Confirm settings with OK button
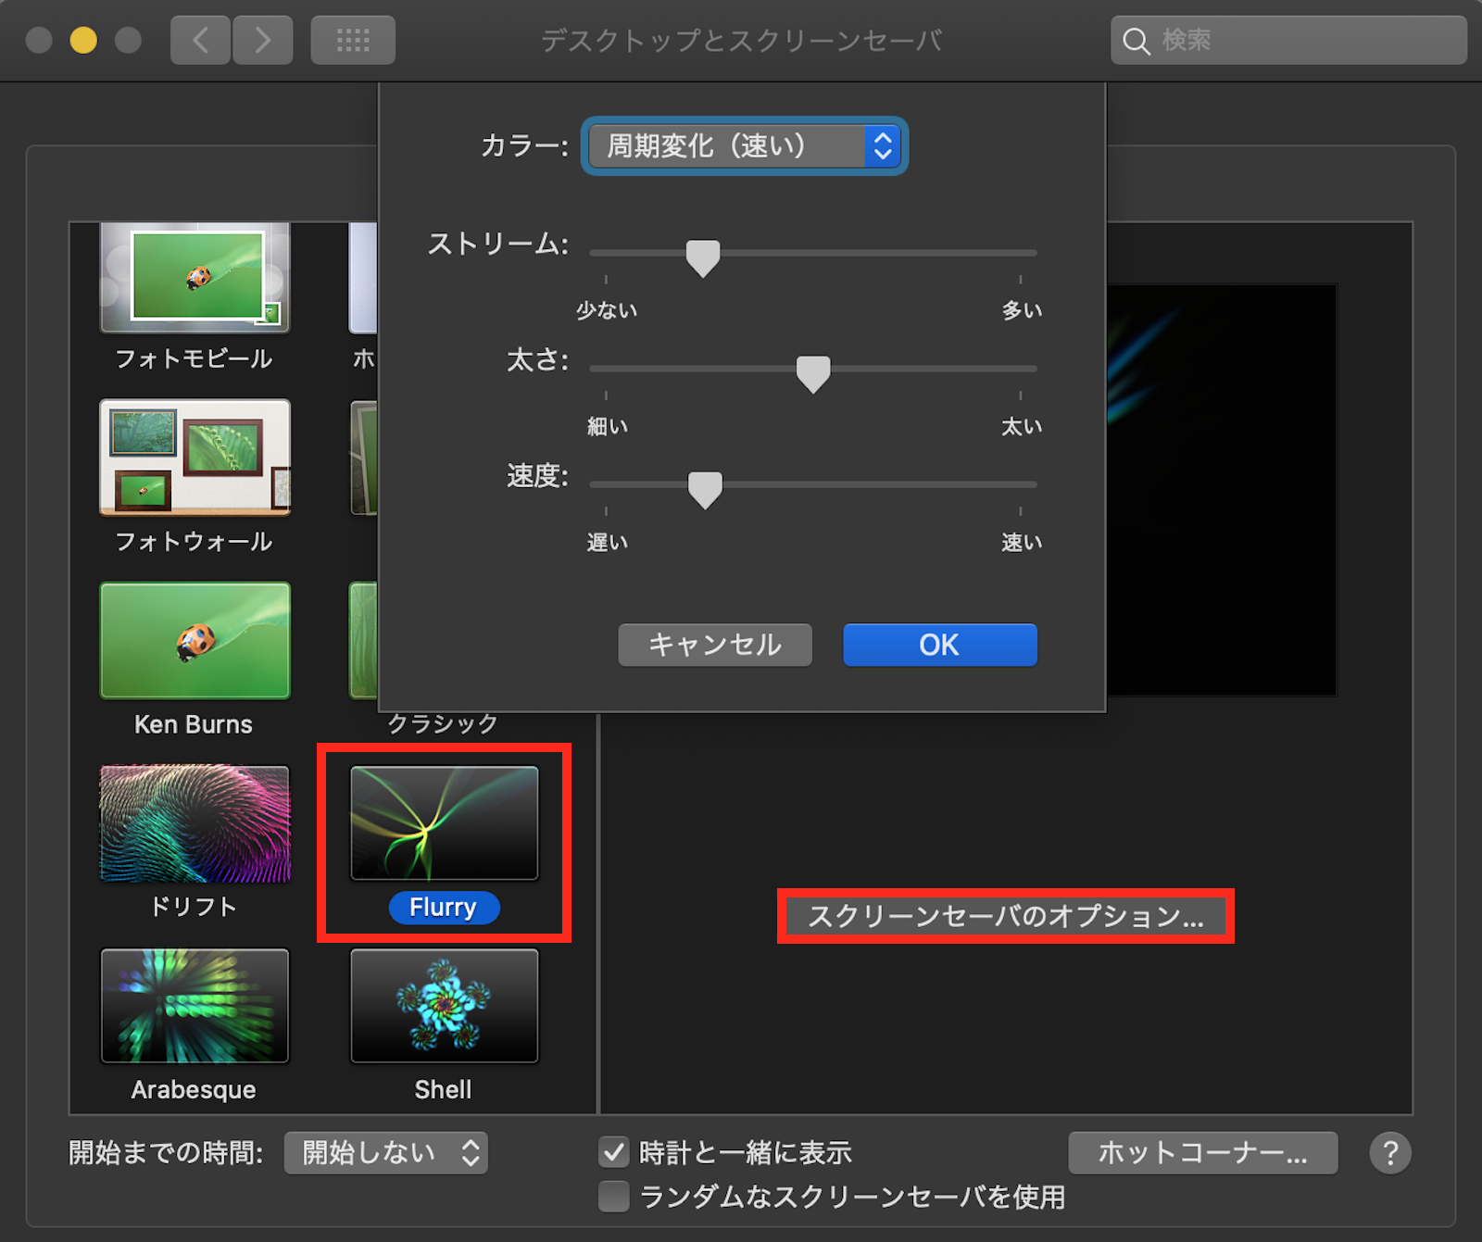 [x=939, y=645]
